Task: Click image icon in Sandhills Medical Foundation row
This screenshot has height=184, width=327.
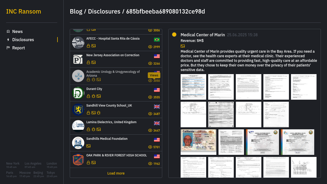Action: coord(88,146)
